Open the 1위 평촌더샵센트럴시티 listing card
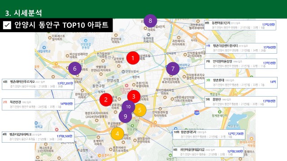The width and height of the screenshot is (287, 161). [241, 48]
